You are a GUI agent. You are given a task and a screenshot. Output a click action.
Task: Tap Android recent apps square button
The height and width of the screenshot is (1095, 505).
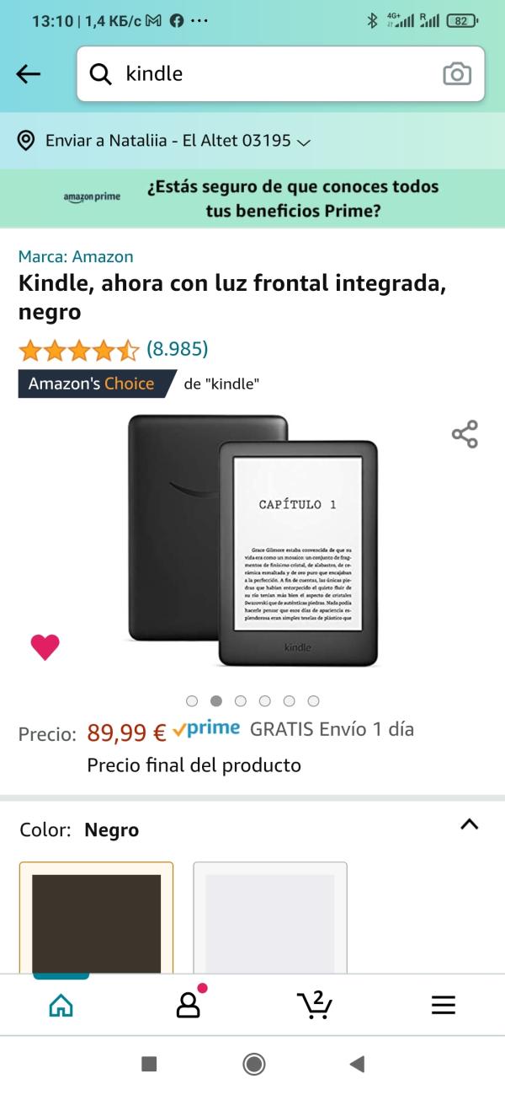pos(149,1064)
